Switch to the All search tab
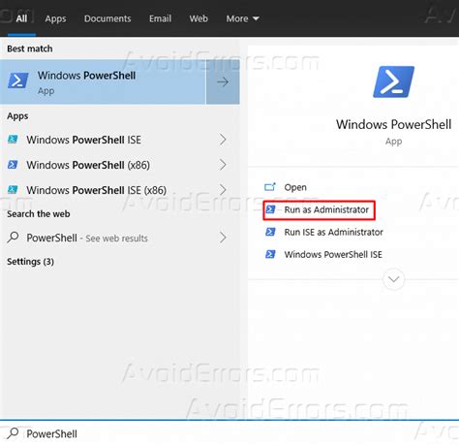This screenshot has height=446, width=459. tap(21, 18)
